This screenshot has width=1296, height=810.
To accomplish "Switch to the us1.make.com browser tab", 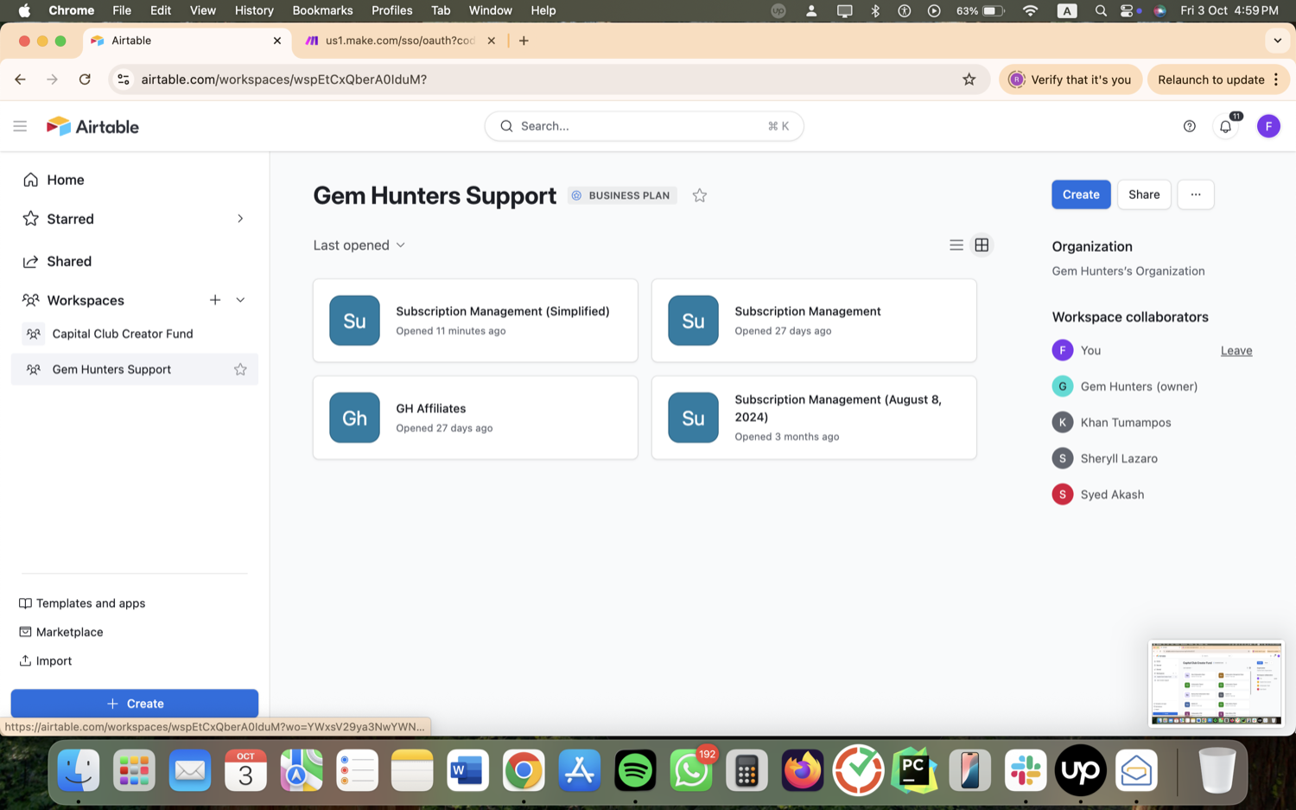I will [400, 41].
